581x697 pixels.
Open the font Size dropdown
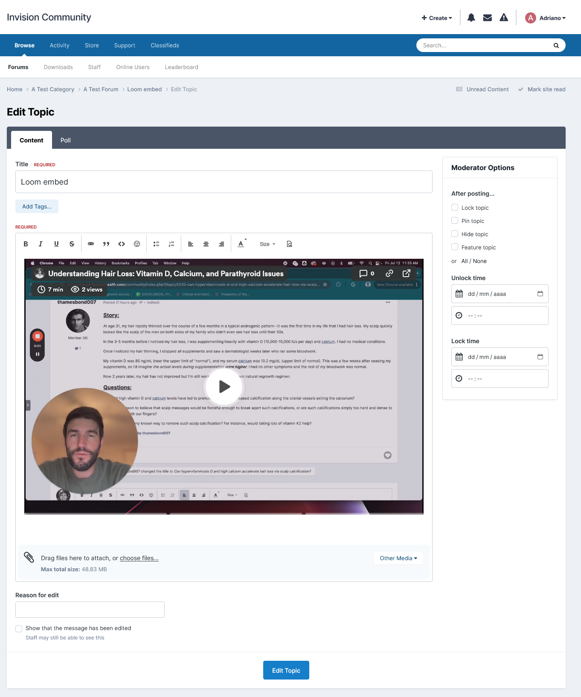point(267,244)
